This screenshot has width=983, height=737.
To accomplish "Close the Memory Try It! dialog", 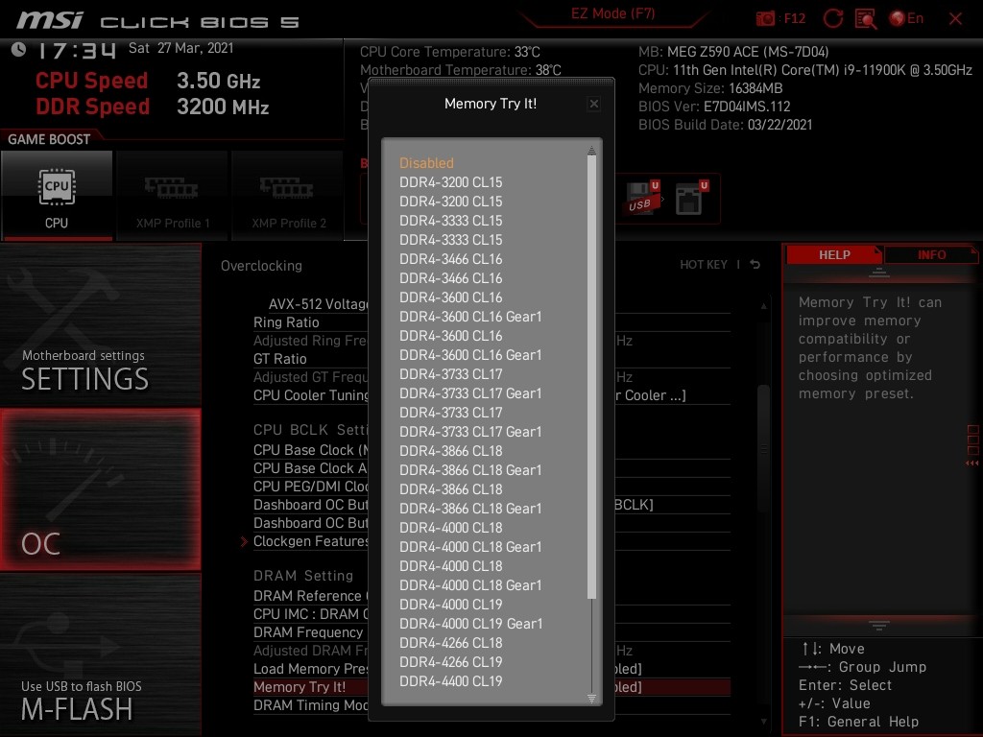I will [593, 104].
